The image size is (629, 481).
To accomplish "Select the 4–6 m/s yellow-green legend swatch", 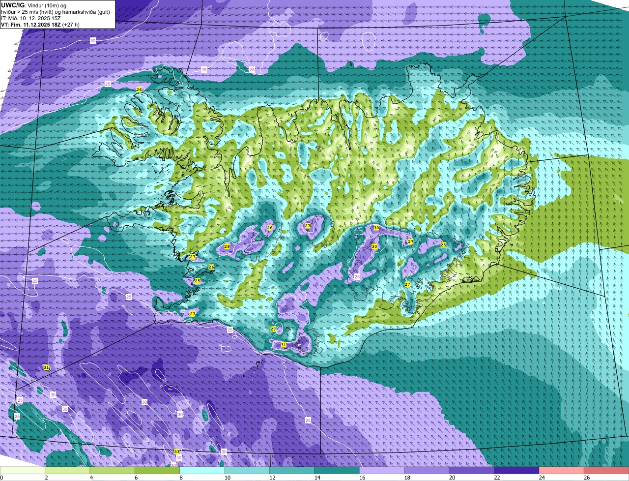I will point(113,471).
